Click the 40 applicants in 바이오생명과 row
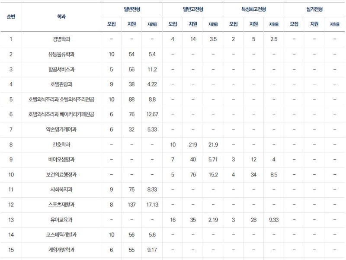The height and width of the screenshot is (260, 346). click(193, 160)
